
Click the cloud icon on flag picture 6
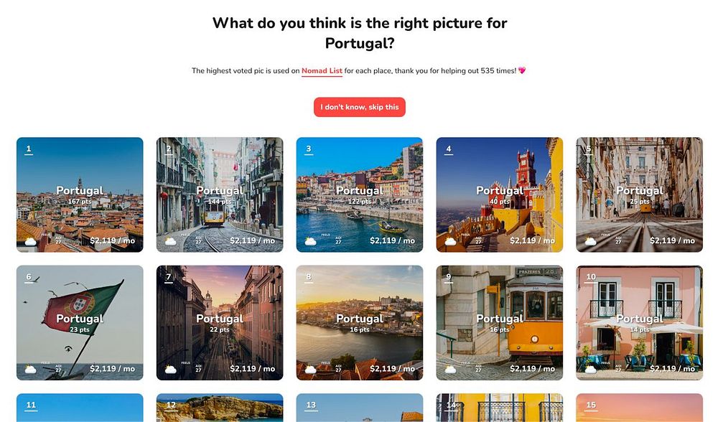31,370
